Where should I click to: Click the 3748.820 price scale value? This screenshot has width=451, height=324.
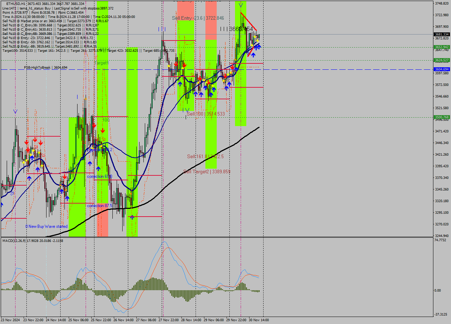[441, 4]
